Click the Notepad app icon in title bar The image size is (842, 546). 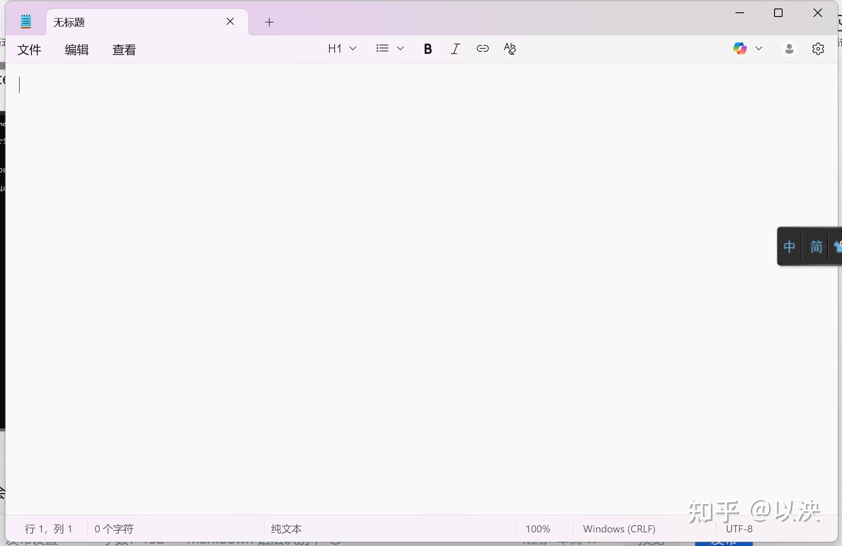coord(26,21)
